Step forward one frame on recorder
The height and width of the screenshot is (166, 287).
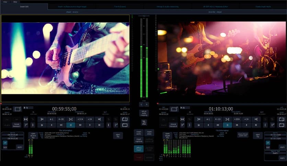pos(246,119)
